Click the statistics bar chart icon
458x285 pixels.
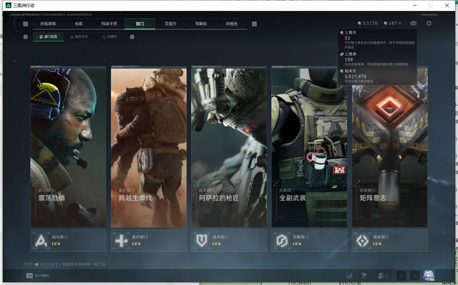pos(349,275)
